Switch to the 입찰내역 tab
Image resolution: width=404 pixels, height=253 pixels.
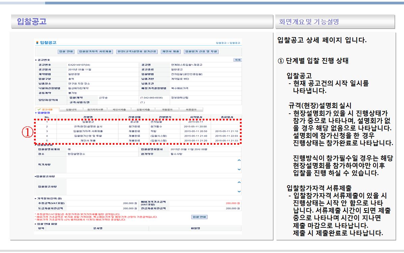click(71, 110)
